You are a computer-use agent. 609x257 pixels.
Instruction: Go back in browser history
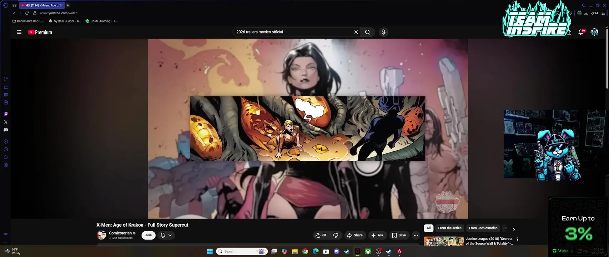pos(14,13)
